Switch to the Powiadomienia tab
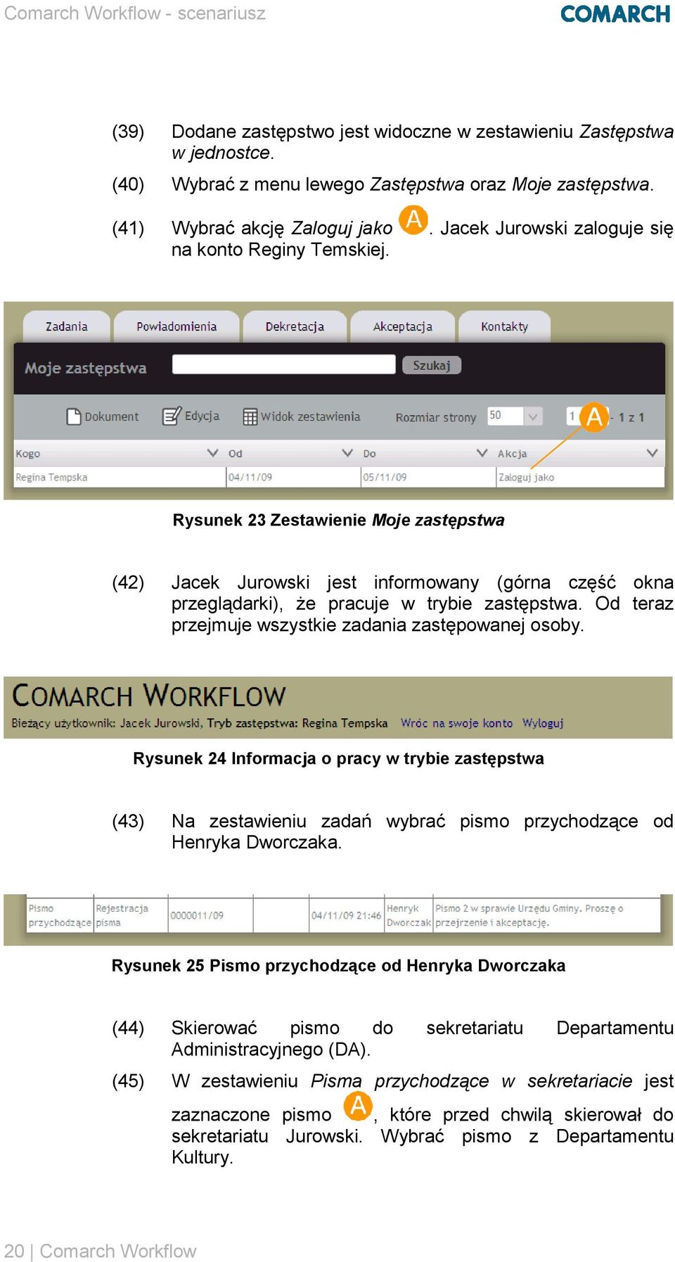This screenshot has width=675, height=1262. pyautogui.click(x=176, y=326)
